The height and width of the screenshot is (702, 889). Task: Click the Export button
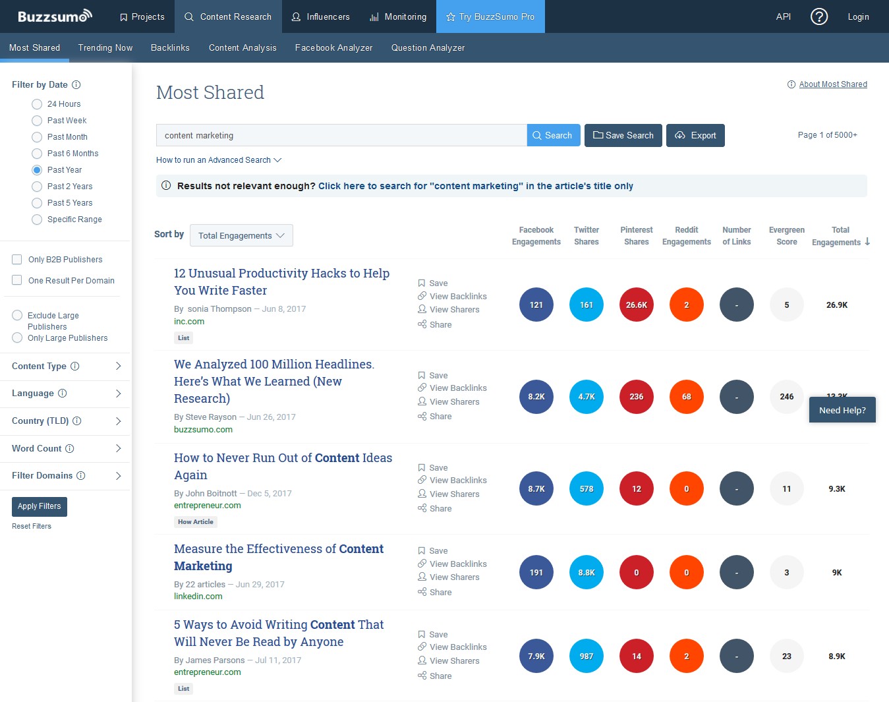point(695,135)
